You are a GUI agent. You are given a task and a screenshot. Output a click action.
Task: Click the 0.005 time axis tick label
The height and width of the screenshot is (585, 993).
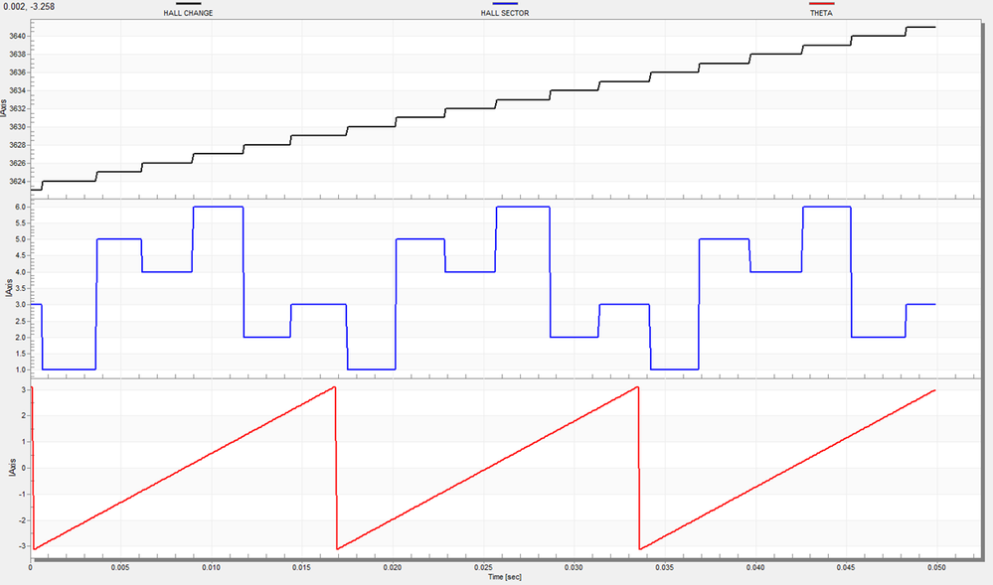[x=120, y=568]
